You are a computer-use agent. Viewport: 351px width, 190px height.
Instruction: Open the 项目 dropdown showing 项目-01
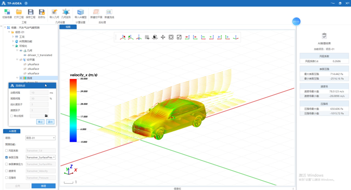40,138
